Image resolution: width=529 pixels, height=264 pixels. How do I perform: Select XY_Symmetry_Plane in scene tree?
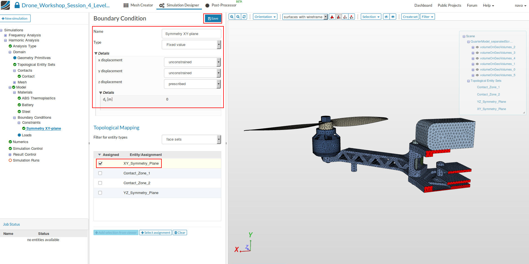coord(491,109)
